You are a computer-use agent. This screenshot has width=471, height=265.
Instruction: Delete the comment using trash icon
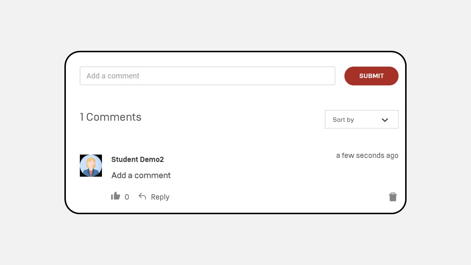[393, 197]
